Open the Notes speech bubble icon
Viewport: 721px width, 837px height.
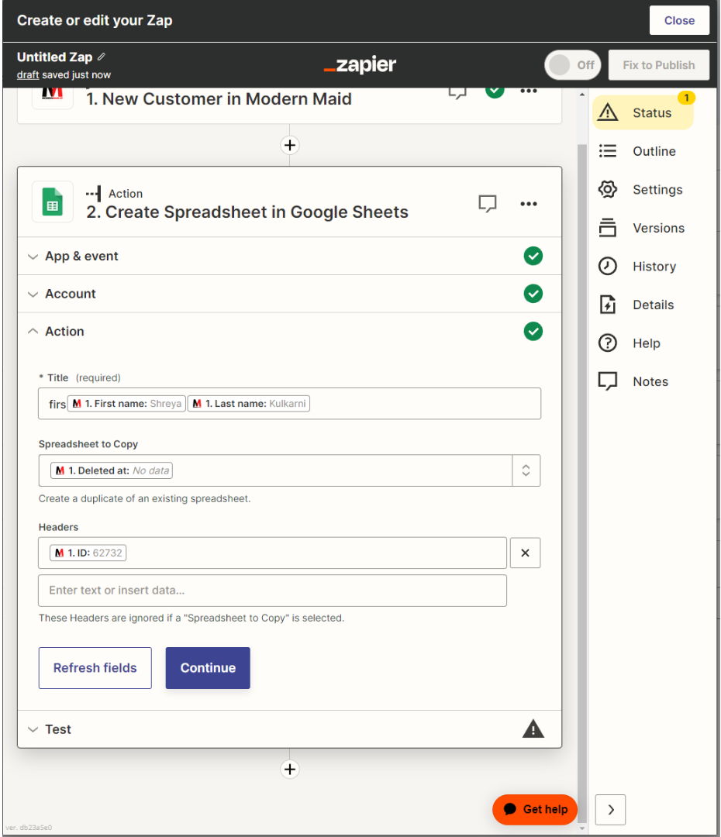608,381
